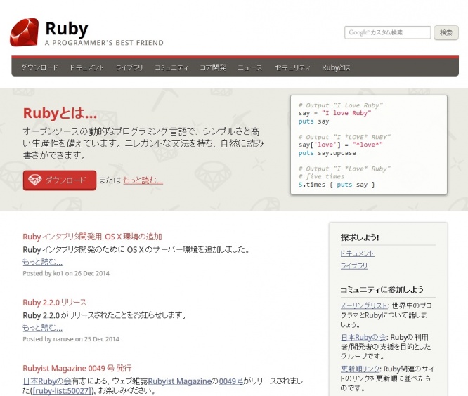468x396 pixels.
Task: Click the Ruby code sample box
Action: [369, 145]
